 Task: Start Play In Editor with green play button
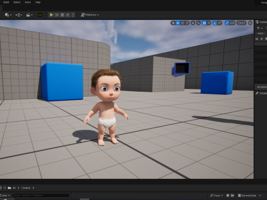pyautogui.click(x=51, y=15)
